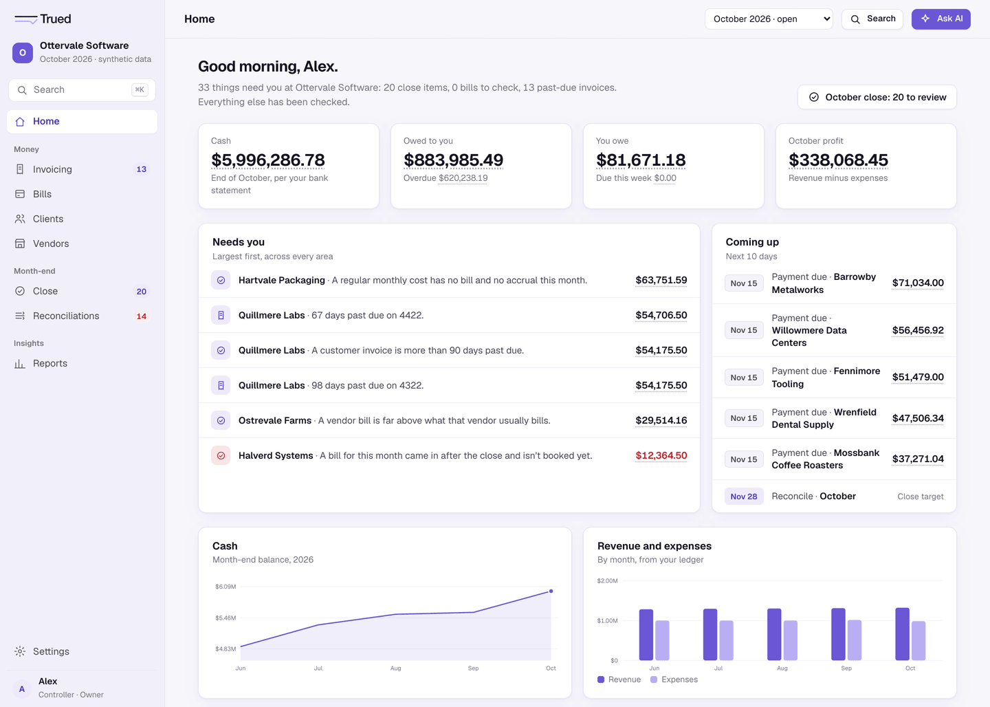Click the sidebar Search input field
Image resolution: width=990 pixels, height=707 pixels.
pos(82,90)
